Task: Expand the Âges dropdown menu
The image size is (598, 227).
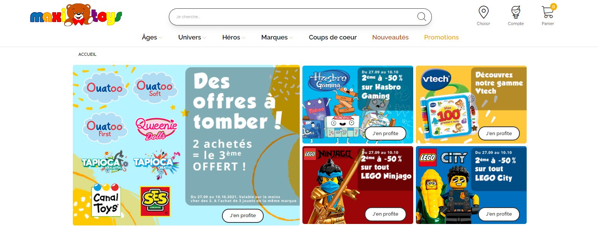Action: click(x=152, y=37)
